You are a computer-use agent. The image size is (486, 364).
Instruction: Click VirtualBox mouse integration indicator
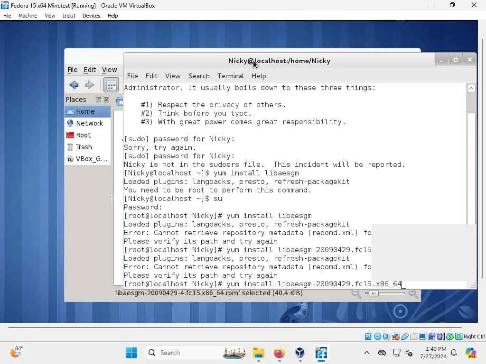click(450, 337)
